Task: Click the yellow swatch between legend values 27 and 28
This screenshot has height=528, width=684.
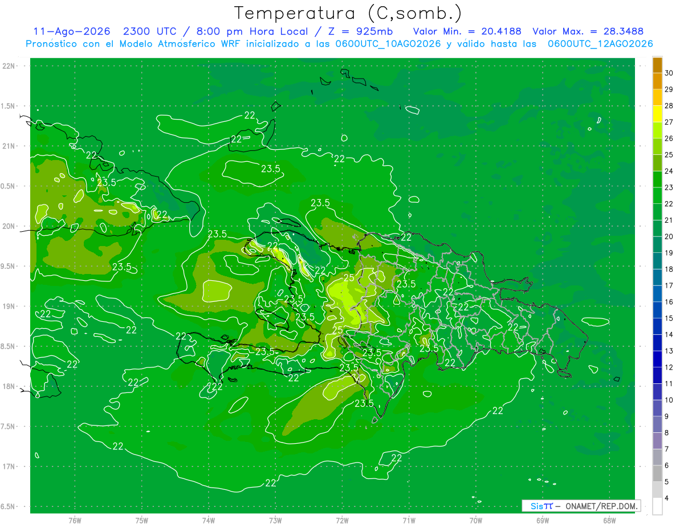Action: click(x=657, y=114)
